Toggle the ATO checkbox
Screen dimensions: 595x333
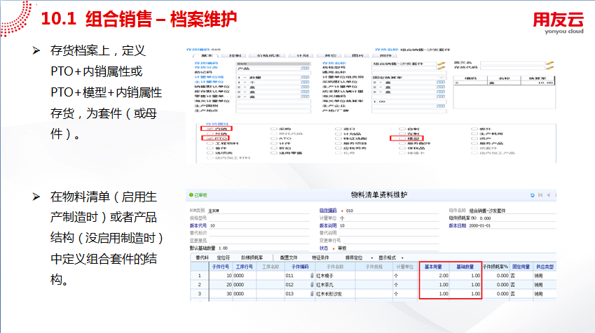tap(273, 139)
